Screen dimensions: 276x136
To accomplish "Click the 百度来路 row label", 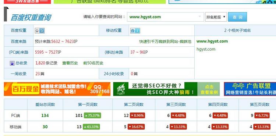I will pos(19,42).
